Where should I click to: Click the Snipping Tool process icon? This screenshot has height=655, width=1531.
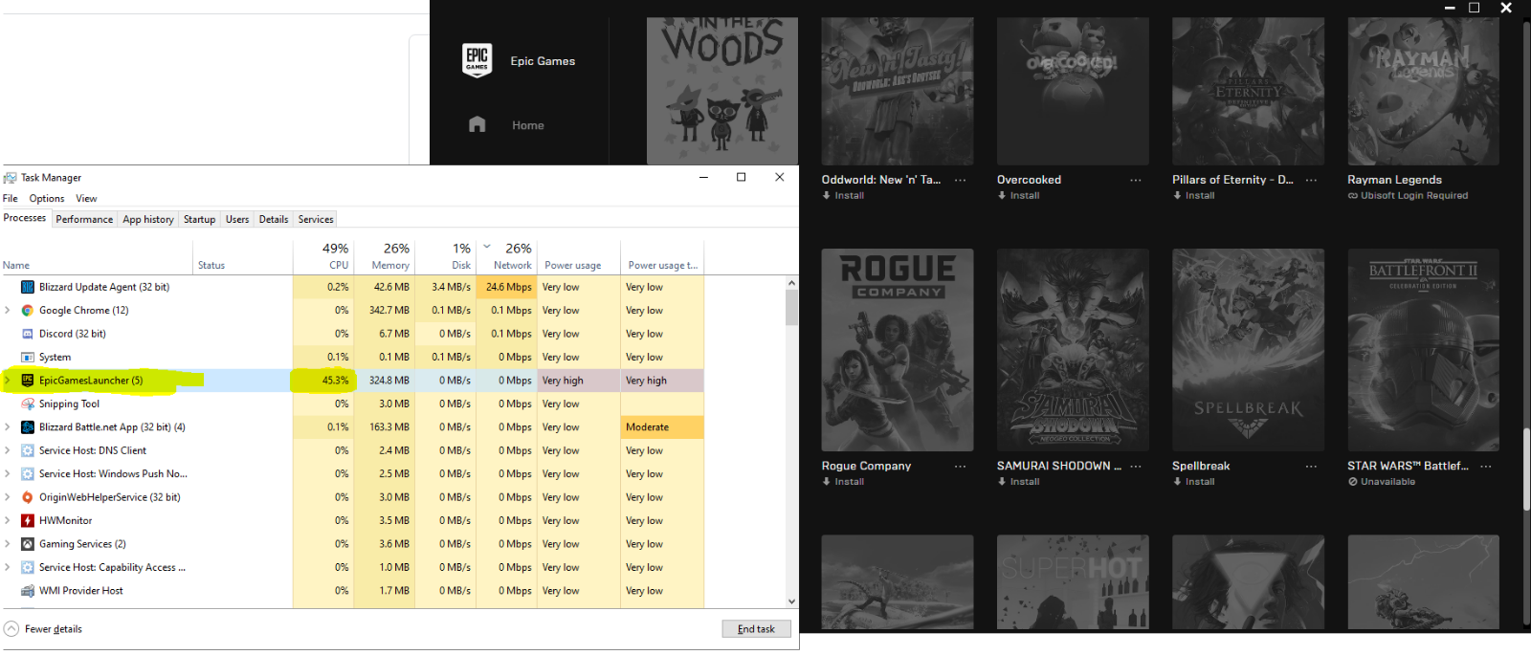[28, 404]
